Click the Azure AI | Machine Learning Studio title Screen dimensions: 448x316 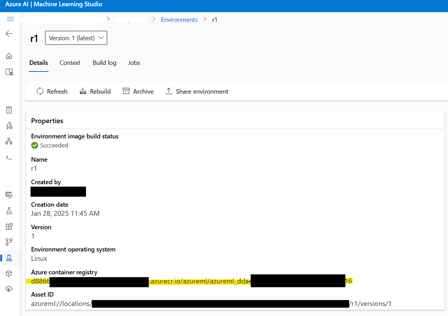[x=54, y=5]
